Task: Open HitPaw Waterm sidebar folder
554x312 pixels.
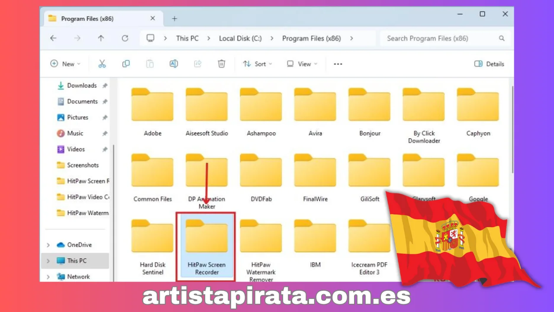Action: tap(83, 213)
